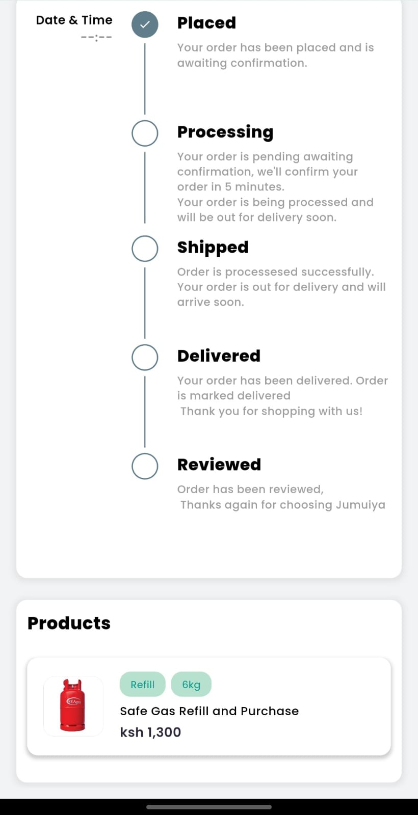Screen dimensions: 418x815
Task: Tap the Thanks again for choosing Jumuiya text
Action: 282,505
